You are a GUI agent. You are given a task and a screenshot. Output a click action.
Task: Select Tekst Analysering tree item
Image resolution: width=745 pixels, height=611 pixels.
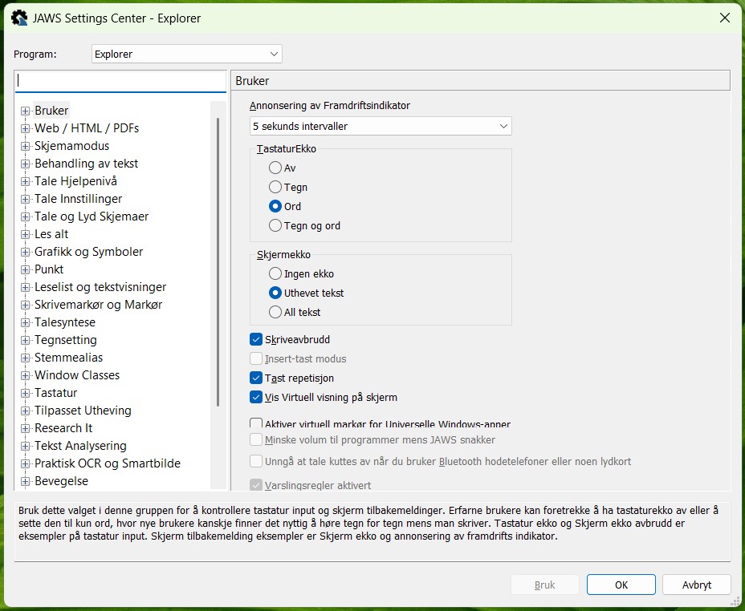(x=80, y=446)
